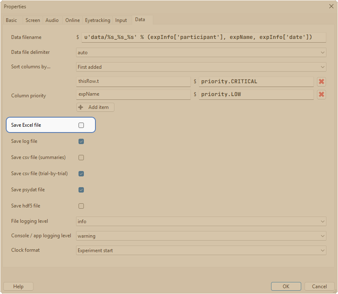Screen dimensions: 338x294
Task: Delete the expName column priority row
Action: coord(321,94)
